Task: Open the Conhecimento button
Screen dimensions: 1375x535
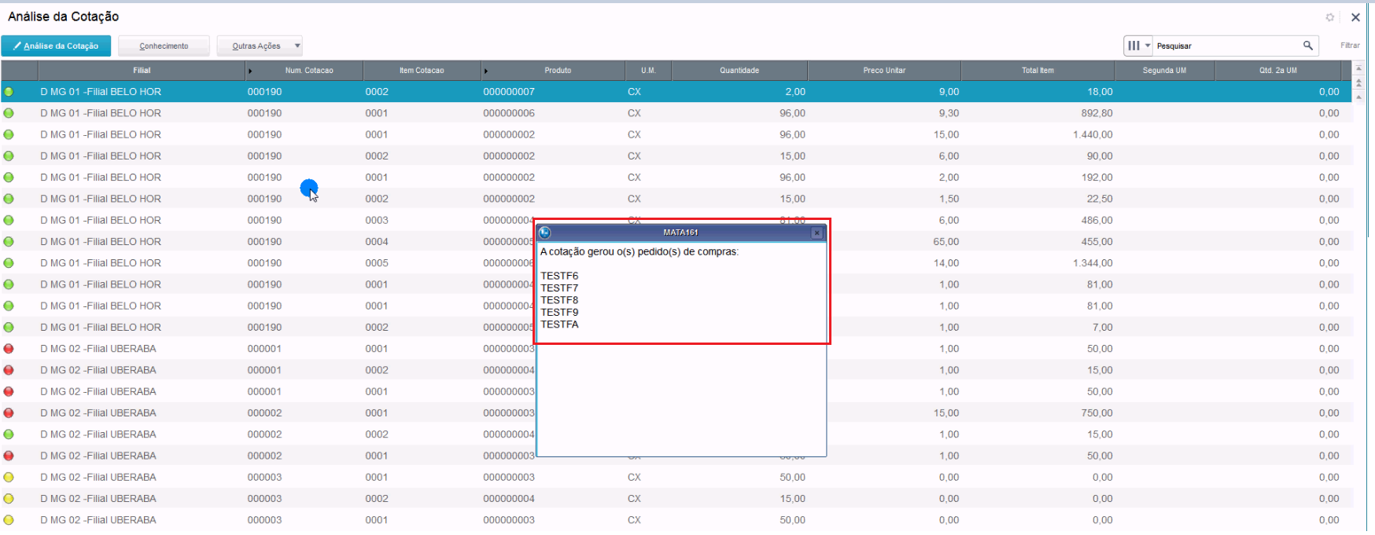Action: [x=164, y=46]
